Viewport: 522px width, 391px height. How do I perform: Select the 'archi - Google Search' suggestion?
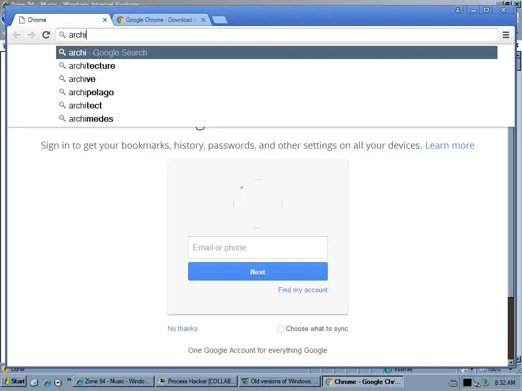(277, 52)
